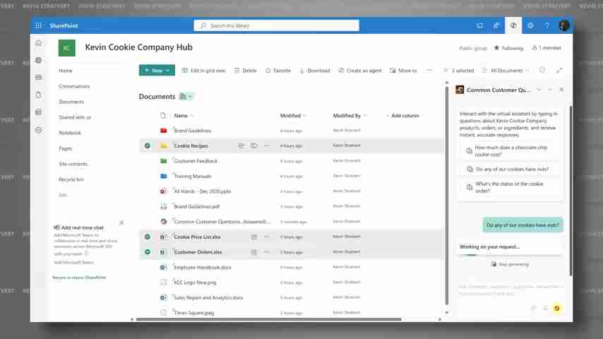Click the home icon in the left rail

(38, 43)
